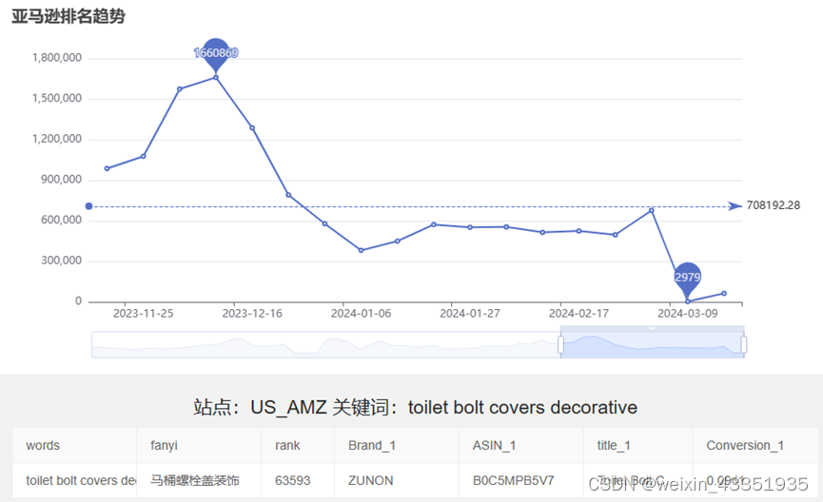Click the last data point of the line
Viewport: 823px width, 502px height.
pyautogui.click(x=724, y=293)
